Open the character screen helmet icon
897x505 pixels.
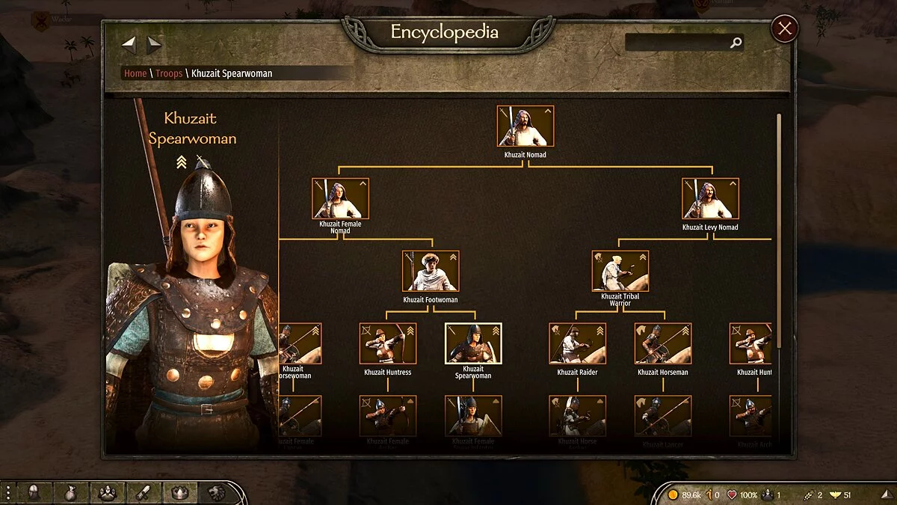point(33,492)
